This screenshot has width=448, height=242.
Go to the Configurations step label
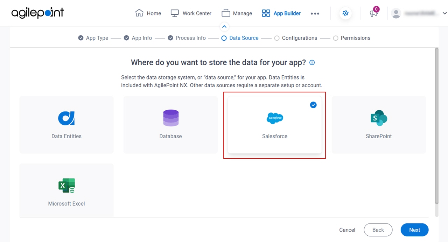click(300, 38)
